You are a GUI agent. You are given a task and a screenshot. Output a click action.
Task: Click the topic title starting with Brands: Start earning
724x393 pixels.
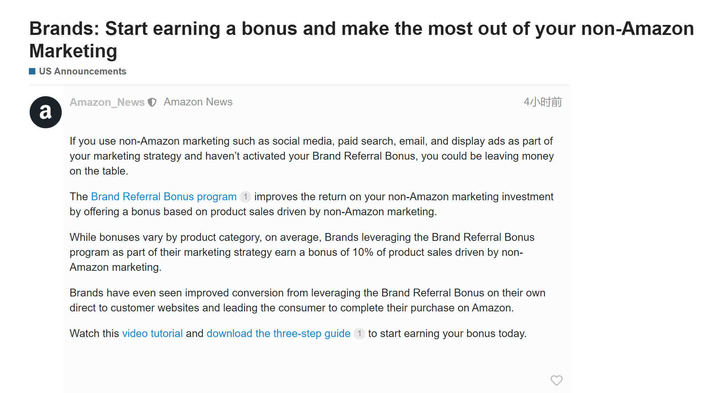(x=361, y=40)
